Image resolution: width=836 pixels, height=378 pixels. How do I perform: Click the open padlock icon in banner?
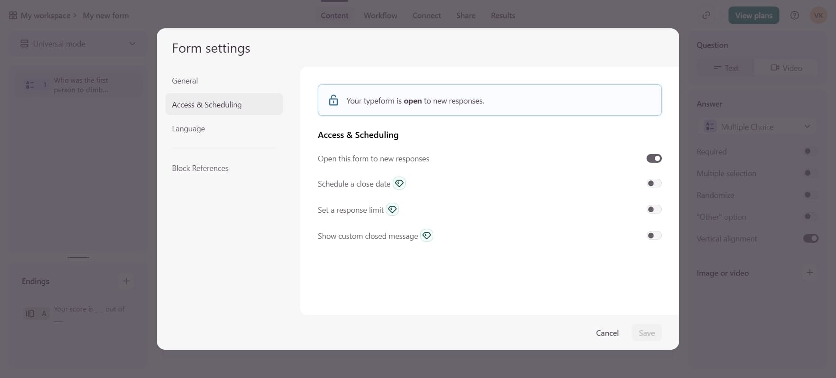pos(334,100)
